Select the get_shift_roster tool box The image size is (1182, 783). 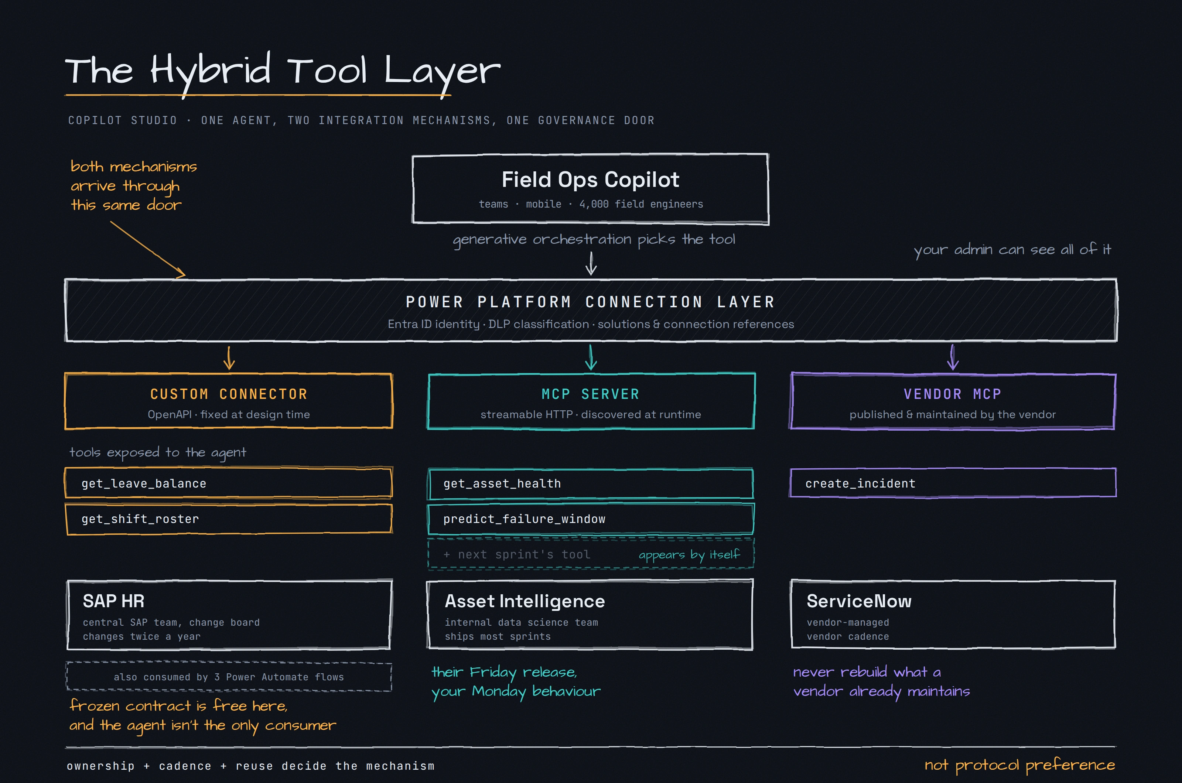(x=229, y=519)
